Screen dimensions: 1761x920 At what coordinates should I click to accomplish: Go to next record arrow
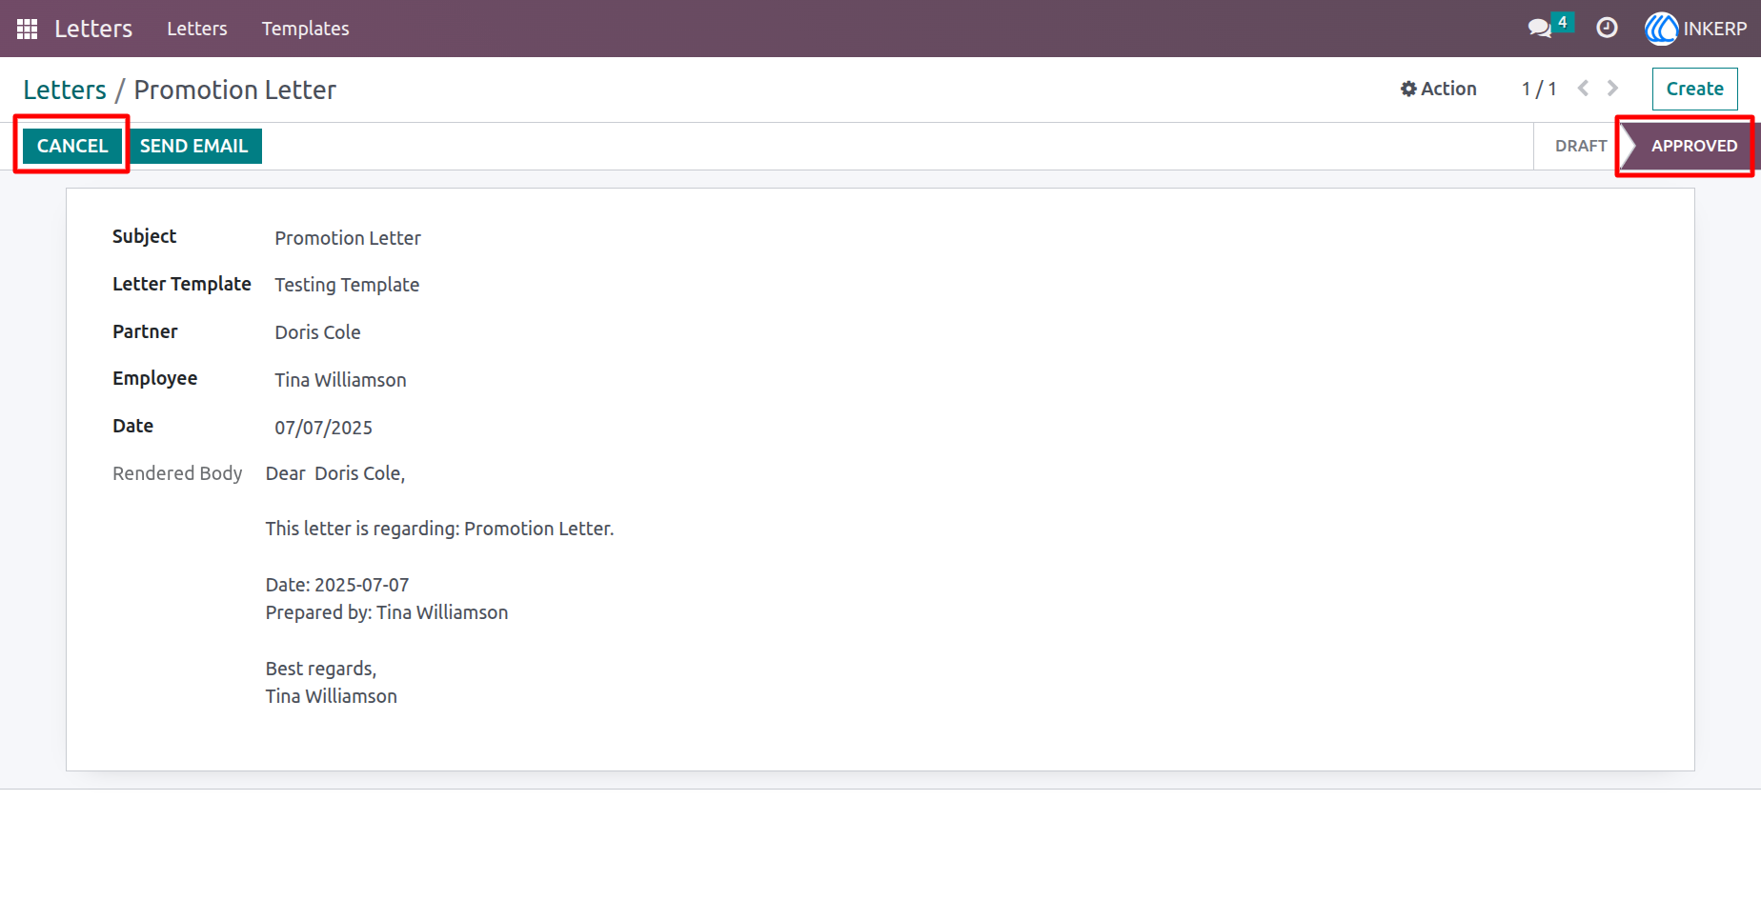1612,89
